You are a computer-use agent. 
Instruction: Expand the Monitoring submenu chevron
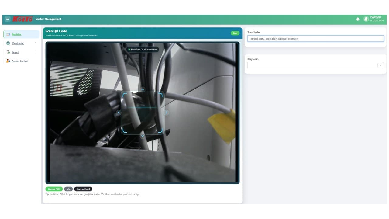pyautogui.click(x=36, y=42)
